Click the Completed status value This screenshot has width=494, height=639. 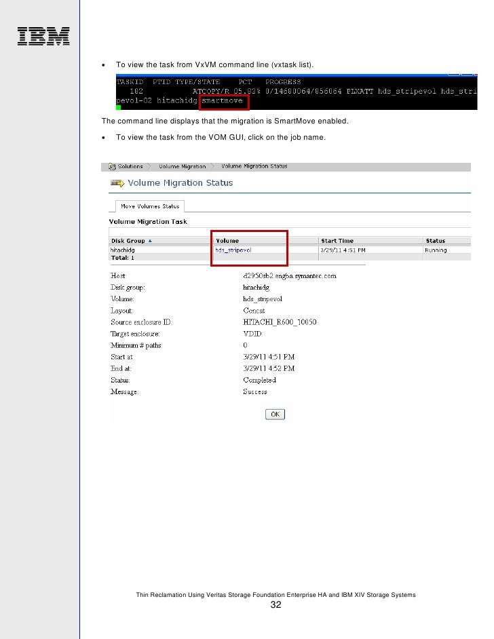pyautogui.click(x=259, y=380)
